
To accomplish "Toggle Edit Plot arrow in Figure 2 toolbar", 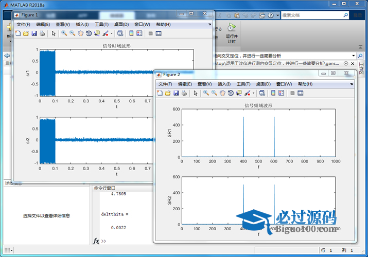I will tap(196, 93).
